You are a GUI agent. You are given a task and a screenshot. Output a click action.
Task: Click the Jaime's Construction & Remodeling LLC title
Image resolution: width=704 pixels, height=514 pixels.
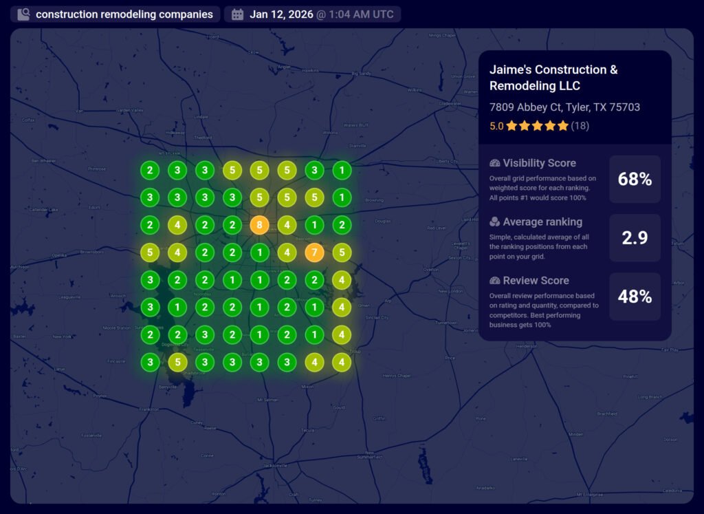click(x=553, y=78)
